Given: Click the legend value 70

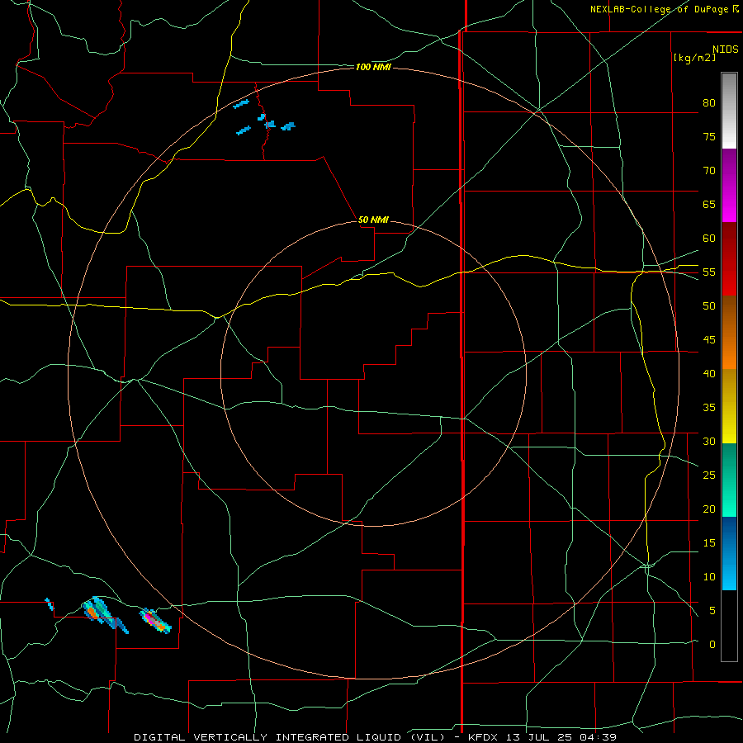Looking at the screenshot, I should click(709, 171).
